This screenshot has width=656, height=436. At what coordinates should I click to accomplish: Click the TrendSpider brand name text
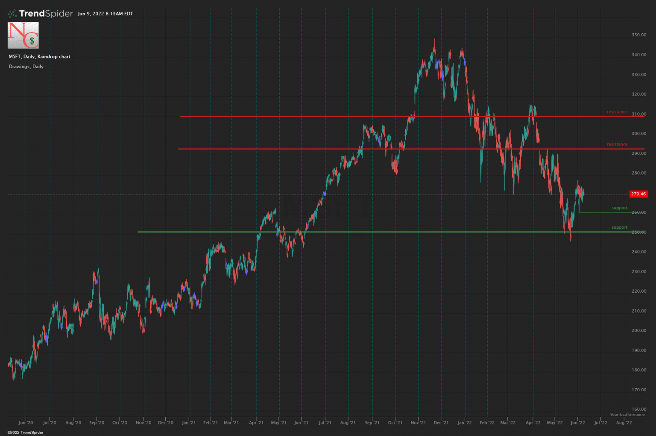46,14
